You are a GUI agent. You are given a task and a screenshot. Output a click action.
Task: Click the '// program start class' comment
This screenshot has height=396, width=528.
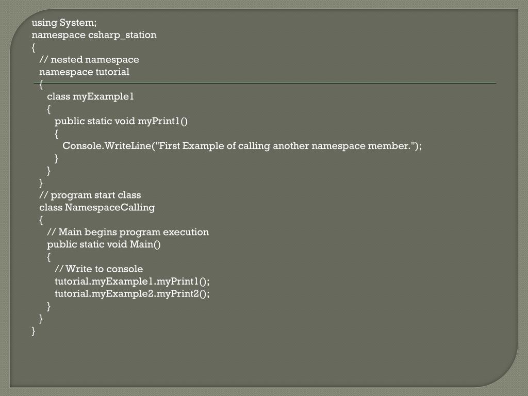(x=90, y=195)
